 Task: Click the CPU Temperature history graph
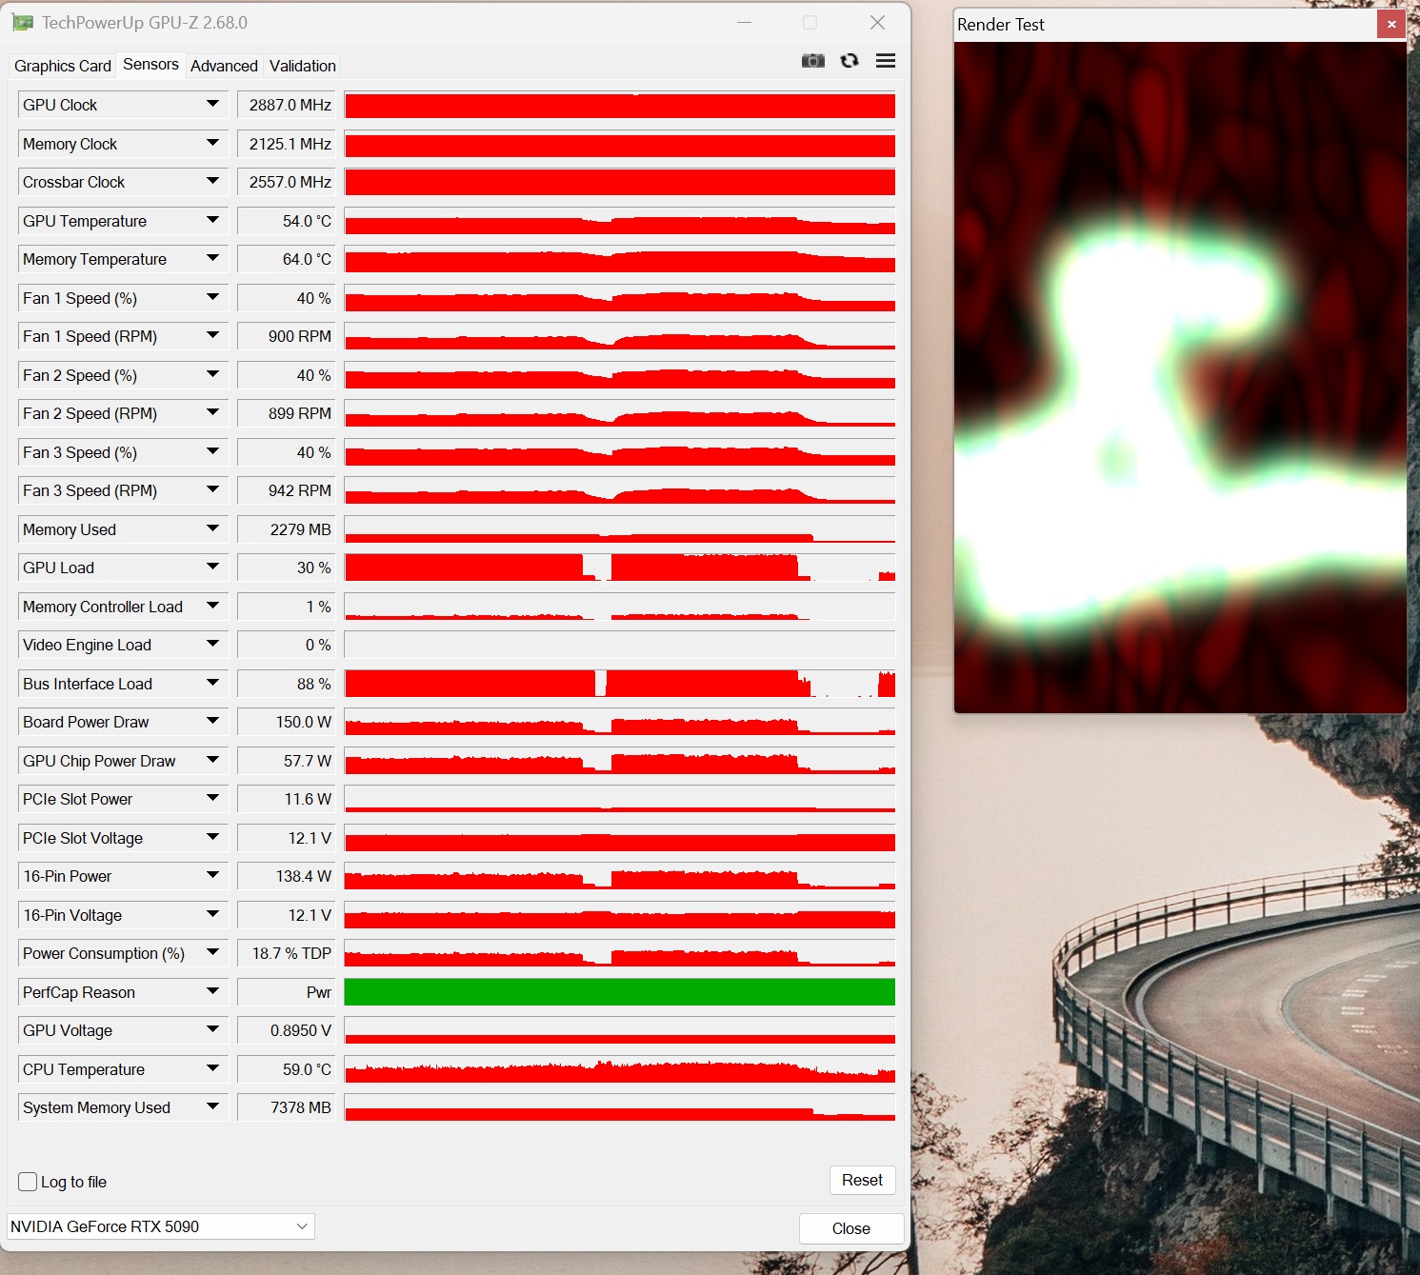tap(620, 1069)
